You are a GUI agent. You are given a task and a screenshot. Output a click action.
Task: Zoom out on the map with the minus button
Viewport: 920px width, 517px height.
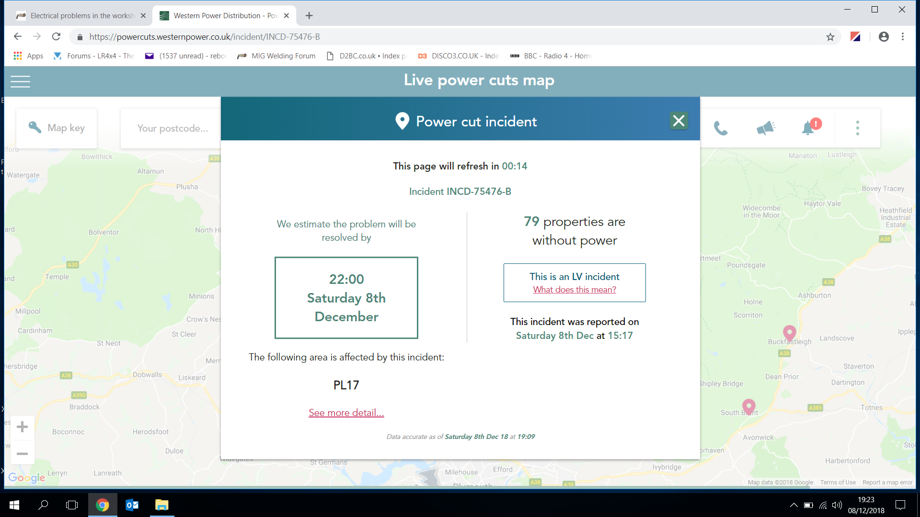pyautogui.click(x=22, y=453)
